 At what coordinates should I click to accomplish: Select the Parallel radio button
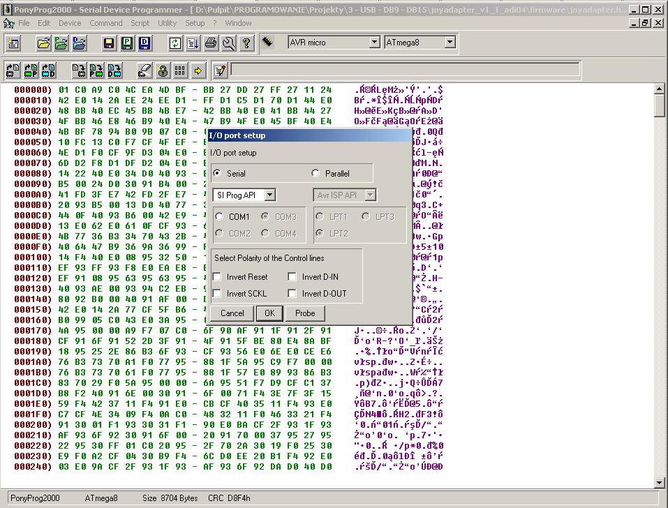click(316, 173)
